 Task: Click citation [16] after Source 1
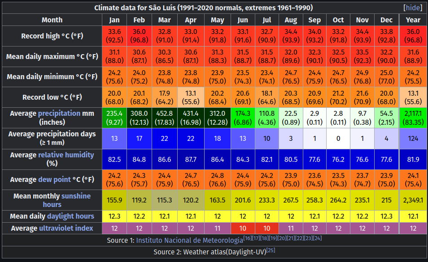coord(247,238)
